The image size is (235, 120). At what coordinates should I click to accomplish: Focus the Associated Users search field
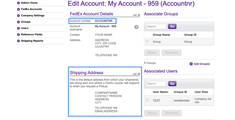pos(156,84)
